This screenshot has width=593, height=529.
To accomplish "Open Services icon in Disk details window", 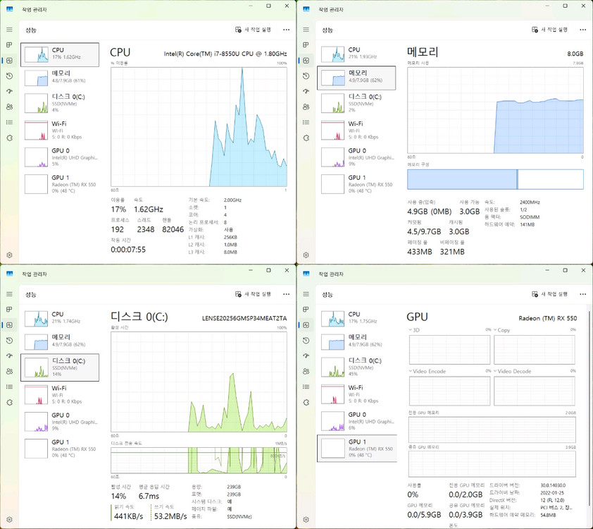I will click(9, 402).
